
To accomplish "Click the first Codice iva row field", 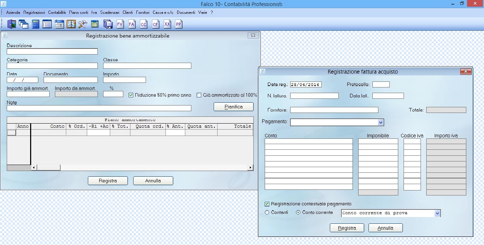I will [x=412, y=141].
